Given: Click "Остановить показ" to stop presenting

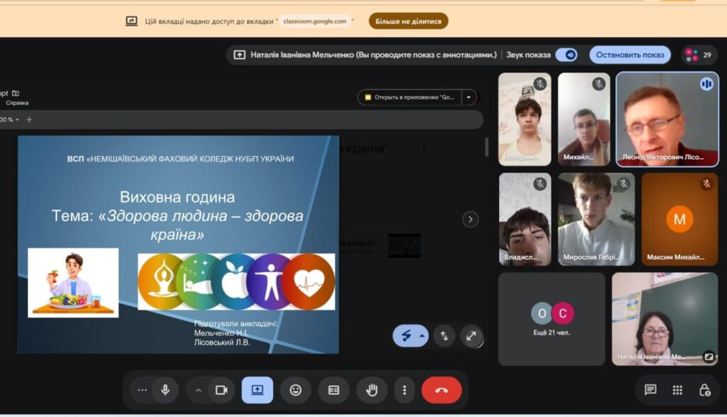Looking at the screenshot, I should click(x=630, y=55).
